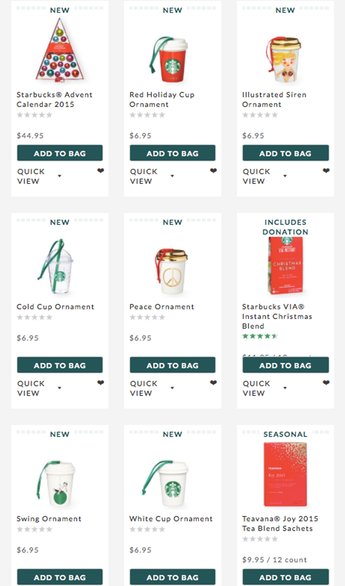
Task: Click star rating under White Cup Ornament
Action: coord(147,529)
